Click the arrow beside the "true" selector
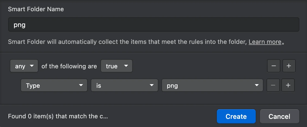Image resolution: width=307 pixels, height=127 pixels. 126,66
